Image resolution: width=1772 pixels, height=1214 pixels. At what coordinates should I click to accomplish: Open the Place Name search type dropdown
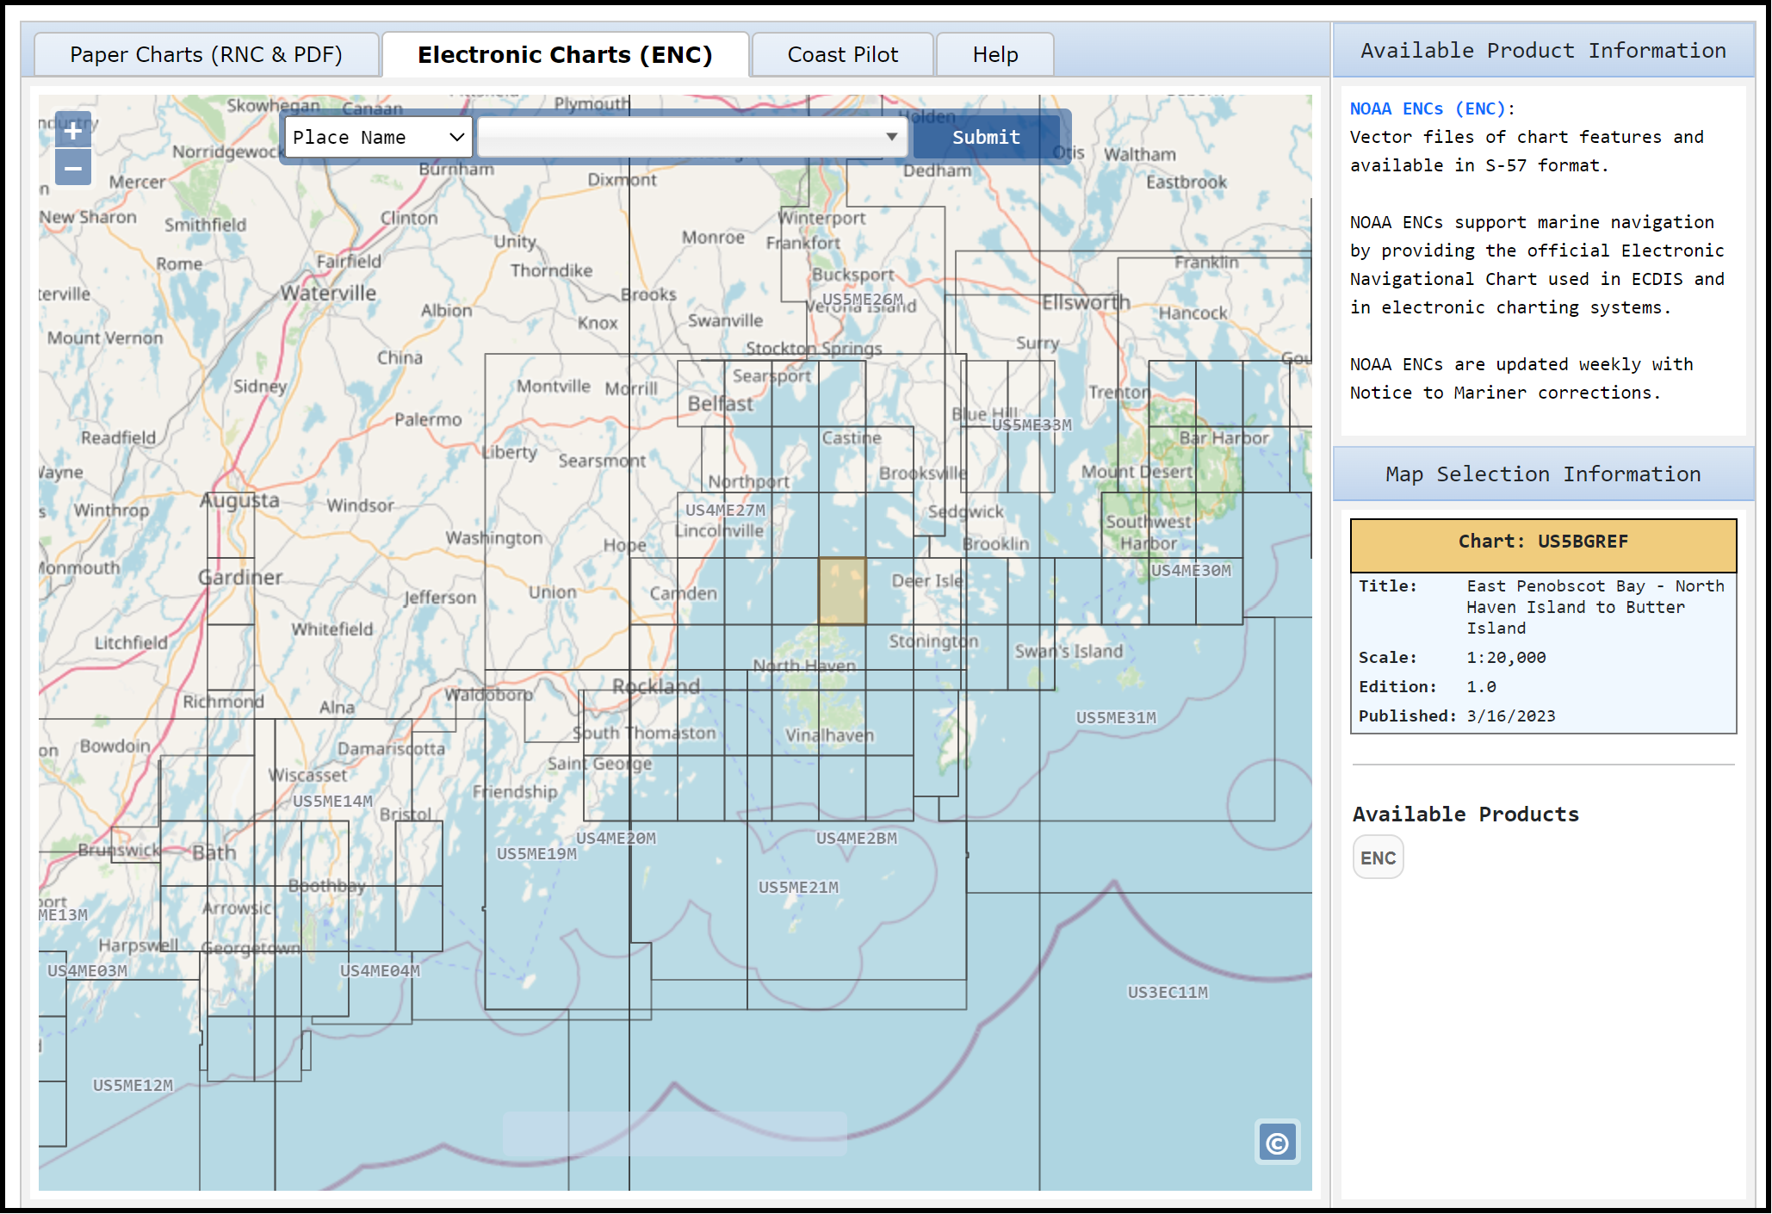pyautogui.click(x=378, y=137)
